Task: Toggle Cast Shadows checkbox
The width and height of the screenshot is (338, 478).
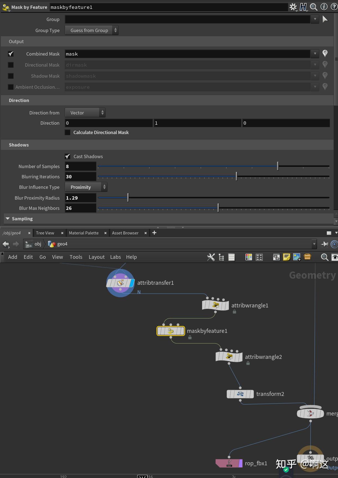Action: 68,156
